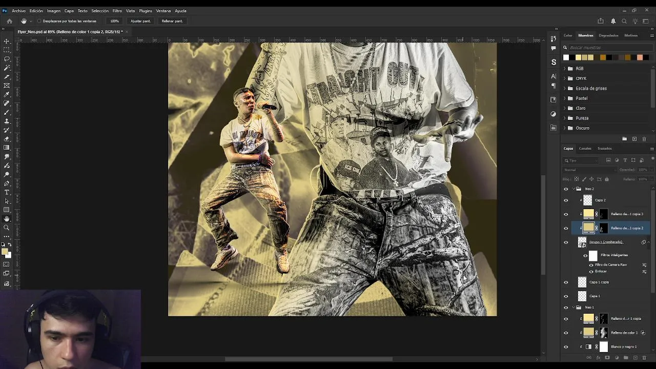The height and width of the screenshot is (369, 656).
Task: Switch to the Trazados tab
Action: (x=605, y=149)
